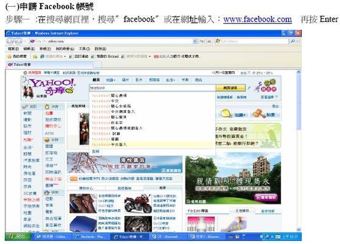Click the new tab button

click(x=97, y=65)
